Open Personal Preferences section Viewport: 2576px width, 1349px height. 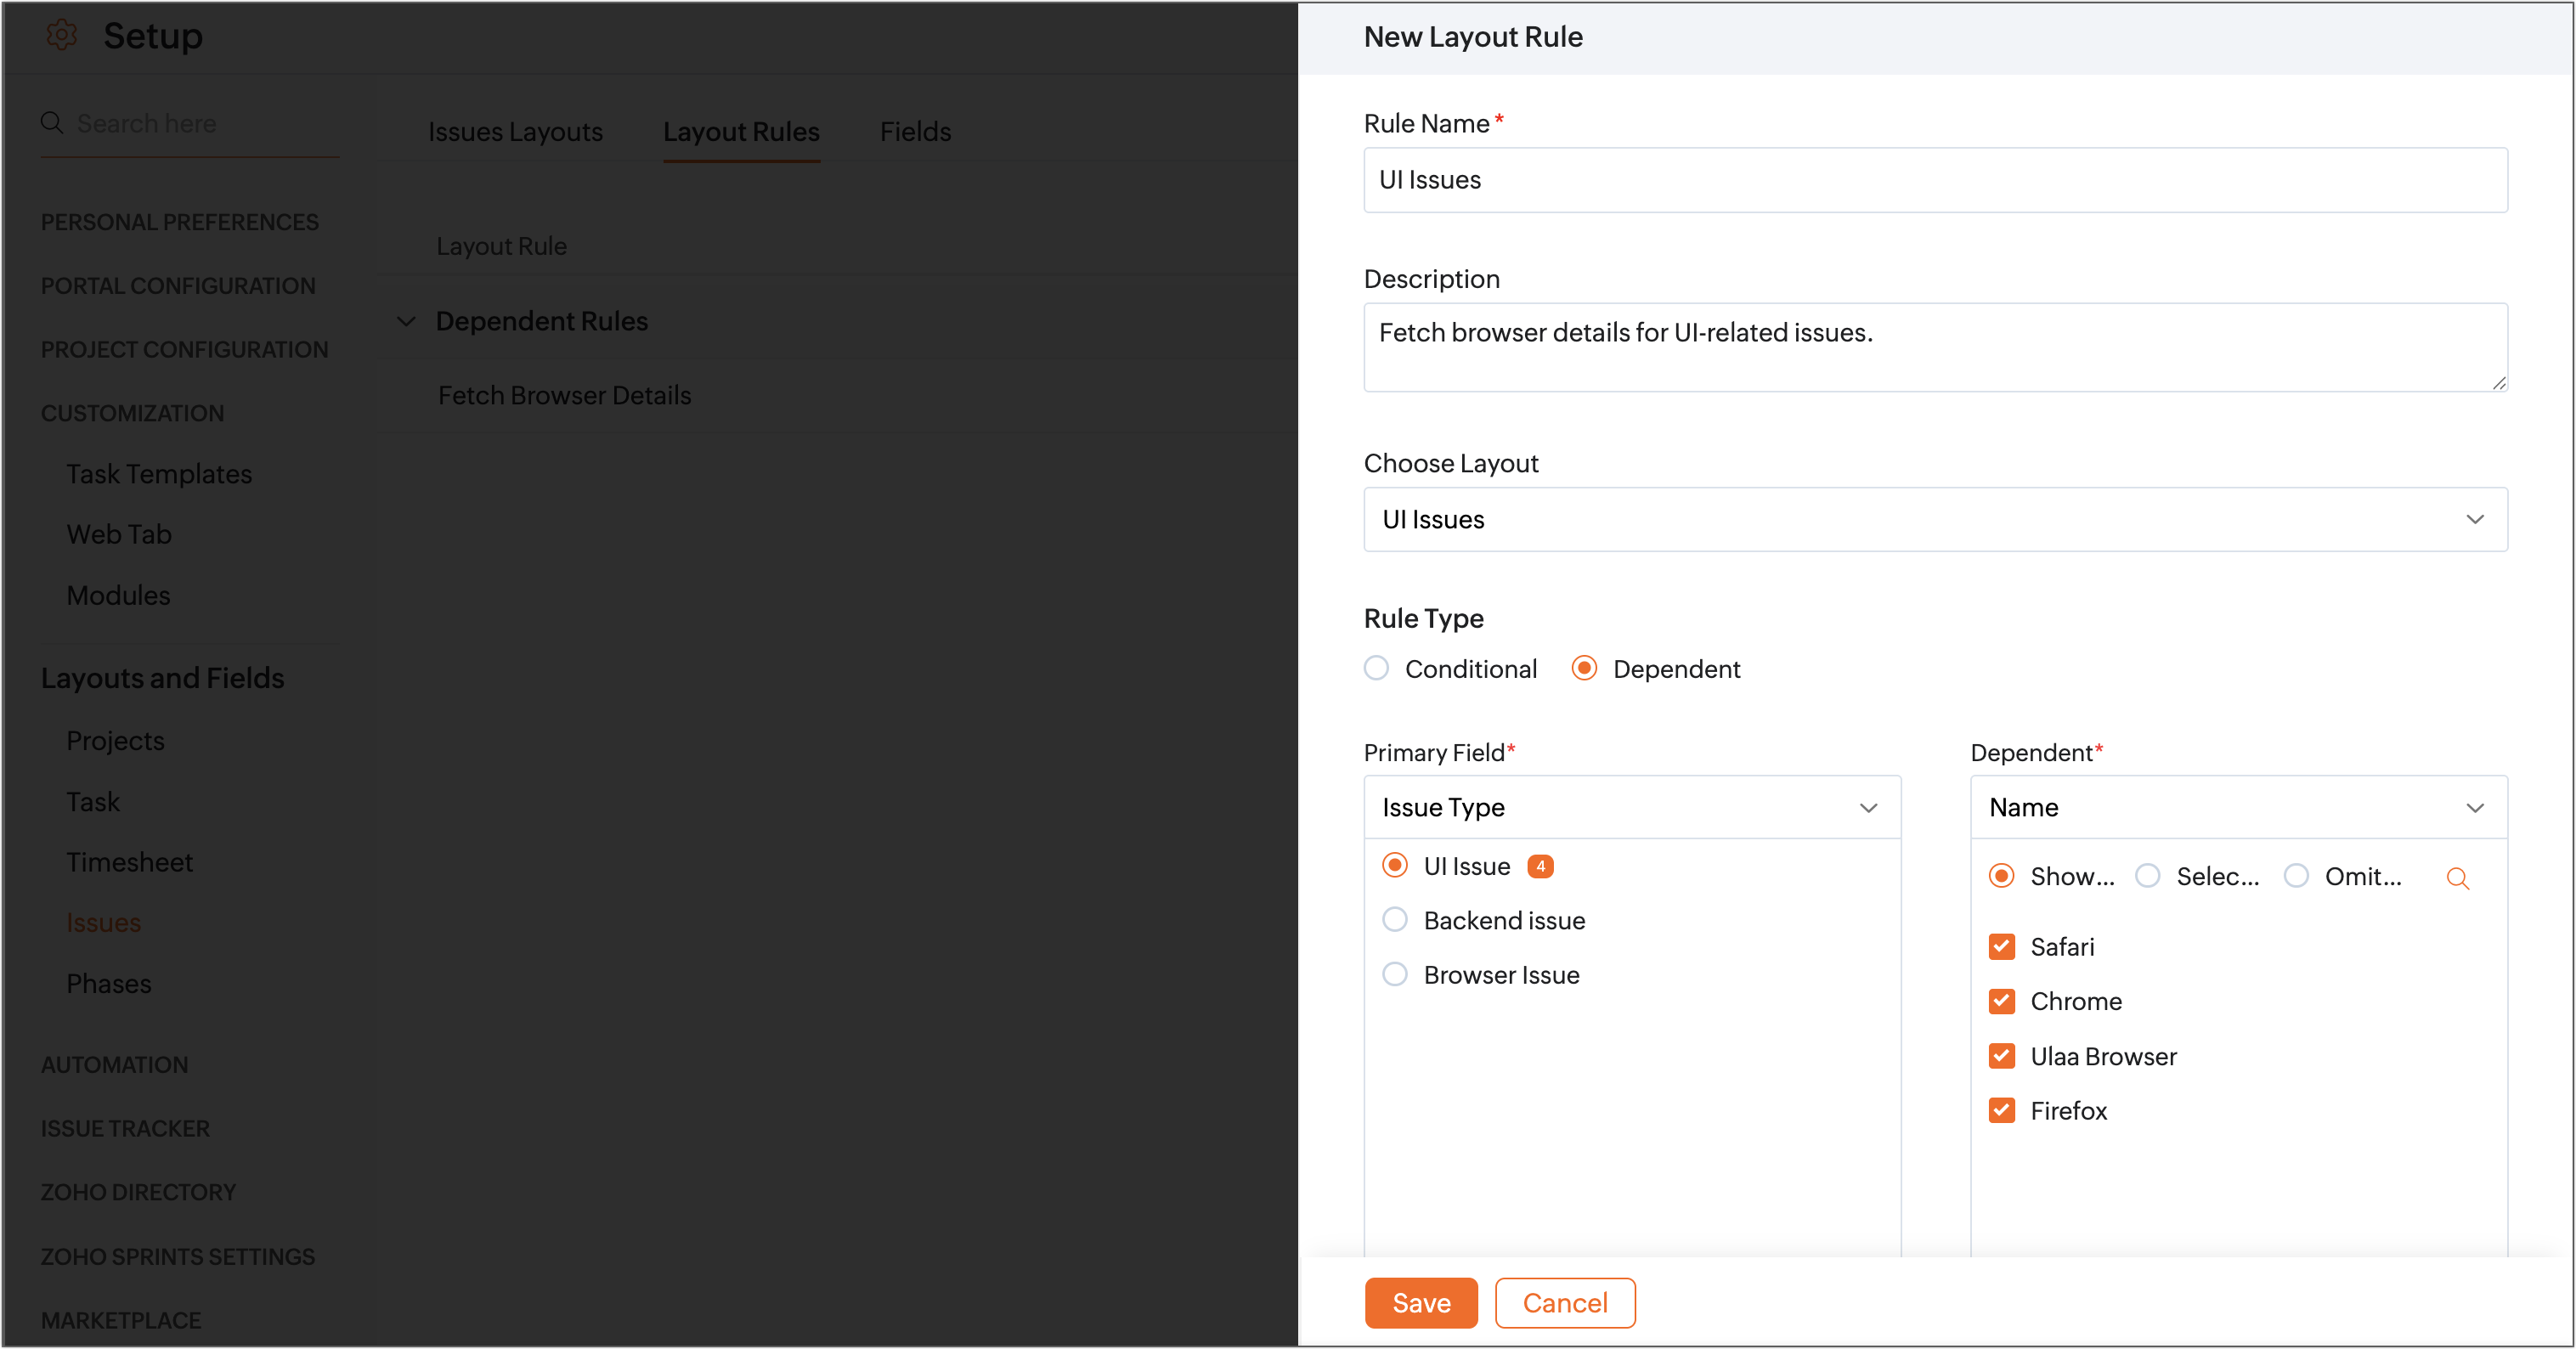pyautogui.click(x=180, y=222)
